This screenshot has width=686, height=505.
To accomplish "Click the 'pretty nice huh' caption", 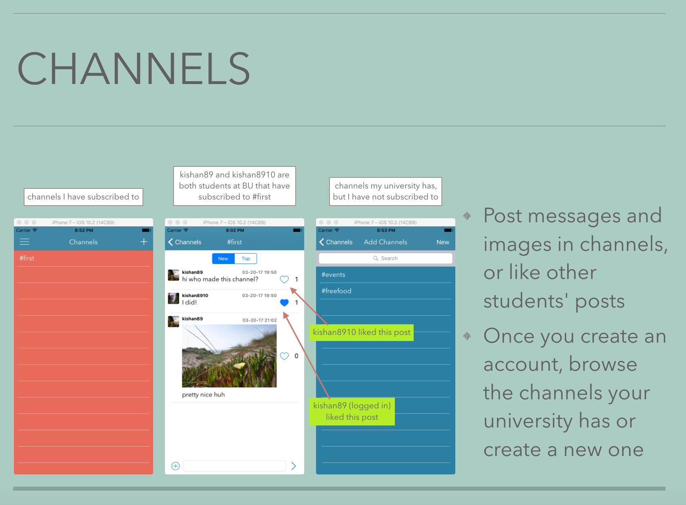I will click(x=203, y=395).
